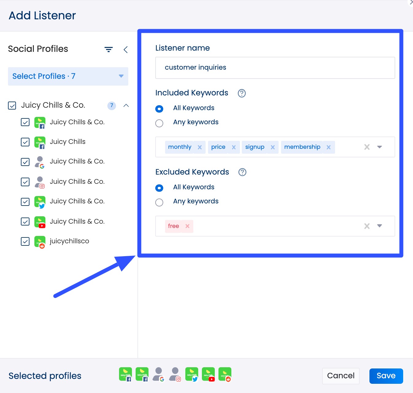Clear all included keywords with the gray X
This screenshot has width=413, height=393.
(x=367, y=147)
